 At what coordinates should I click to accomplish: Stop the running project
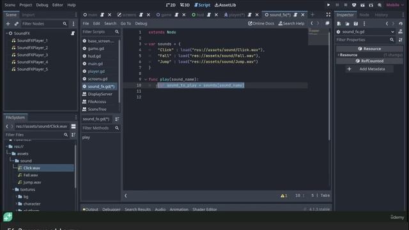346,5
